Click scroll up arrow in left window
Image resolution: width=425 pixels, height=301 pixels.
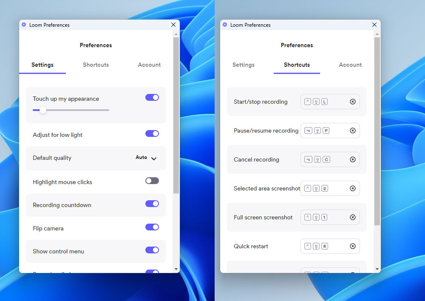pos(176,34)
